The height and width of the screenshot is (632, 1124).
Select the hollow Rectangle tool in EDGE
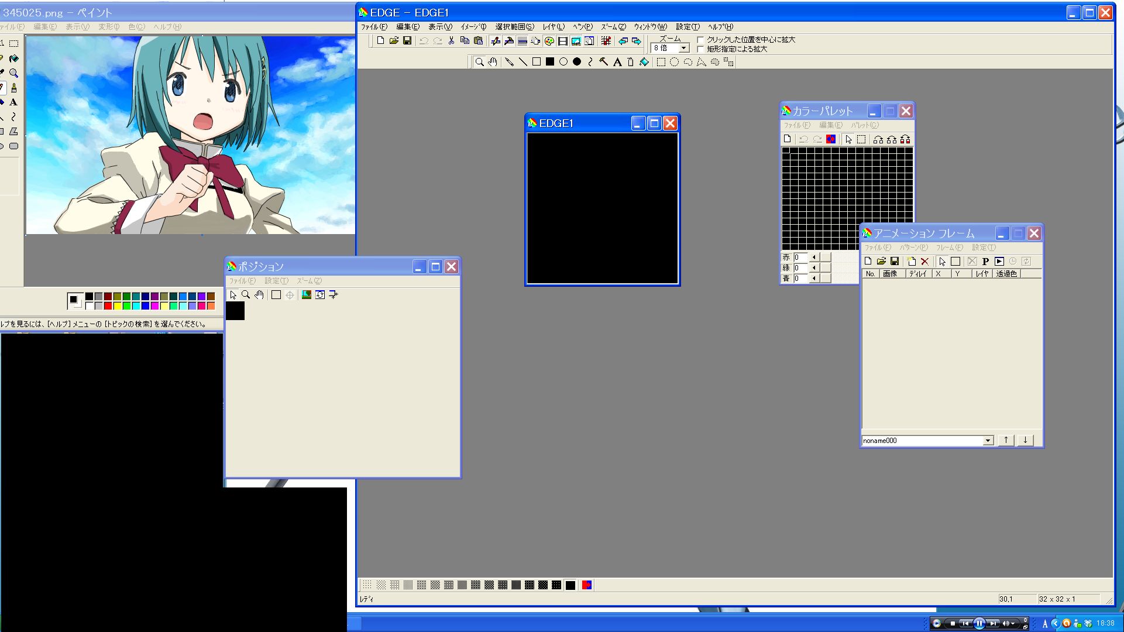(x=536, y=62)
